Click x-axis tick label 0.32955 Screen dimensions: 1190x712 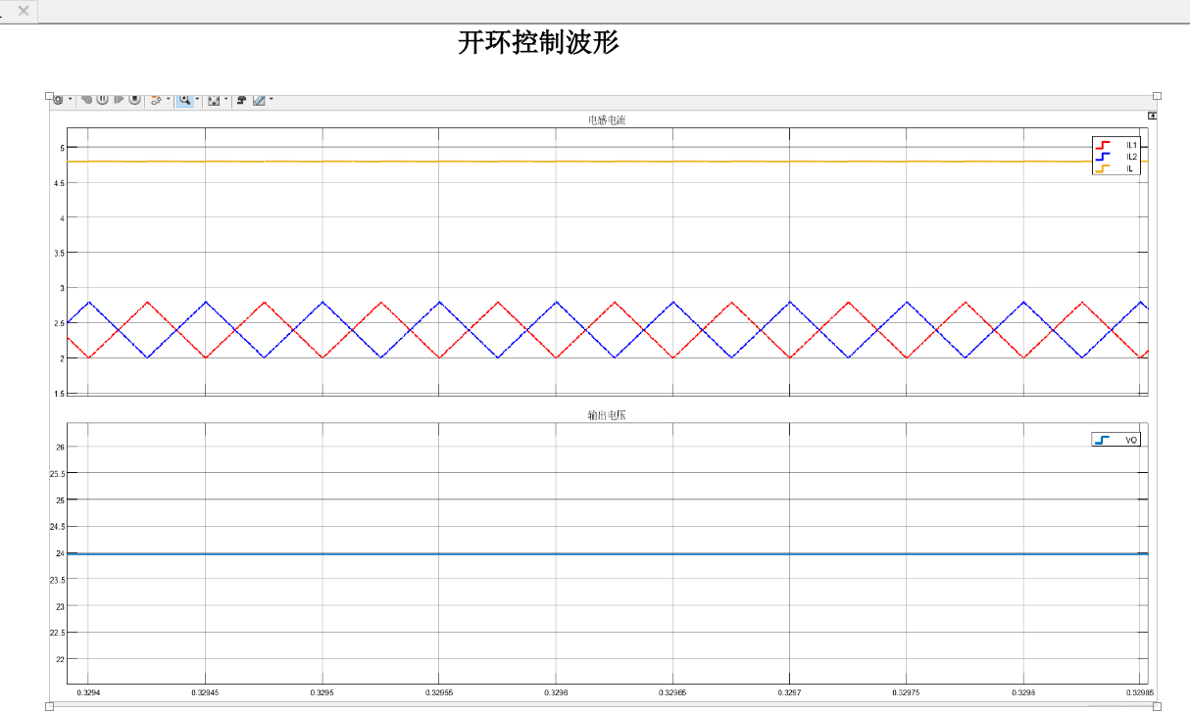[x=439, y=692]
